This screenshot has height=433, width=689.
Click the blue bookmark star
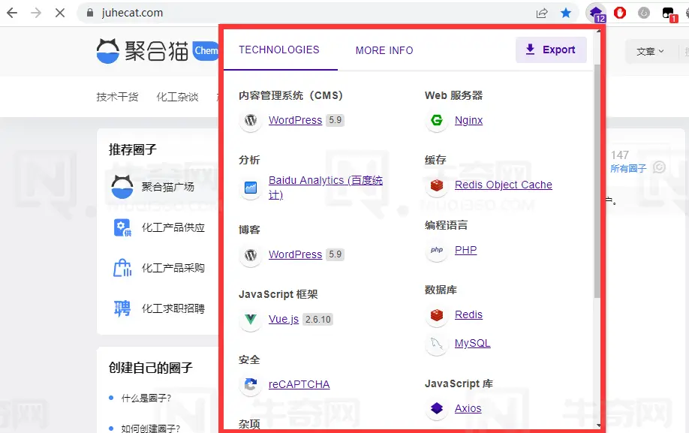[x=566, y=13]
